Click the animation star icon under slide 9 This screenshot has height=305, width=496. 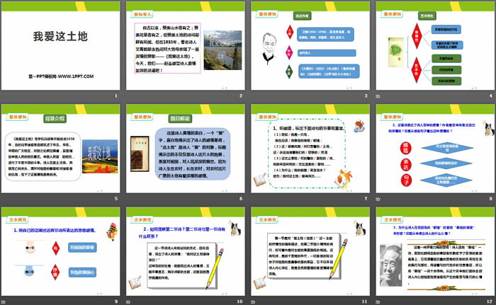point(3,302)
